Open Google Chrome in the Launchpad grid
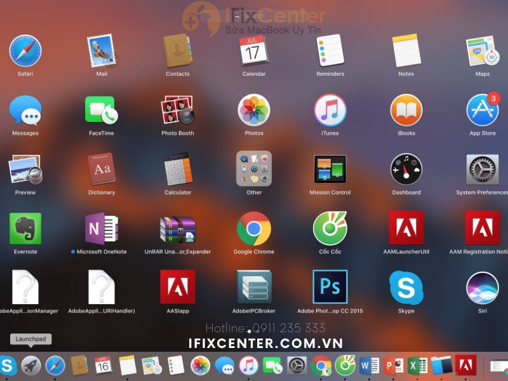Image resolution: width=508 pixels, height=381 pixels. (x=254, y=229)
